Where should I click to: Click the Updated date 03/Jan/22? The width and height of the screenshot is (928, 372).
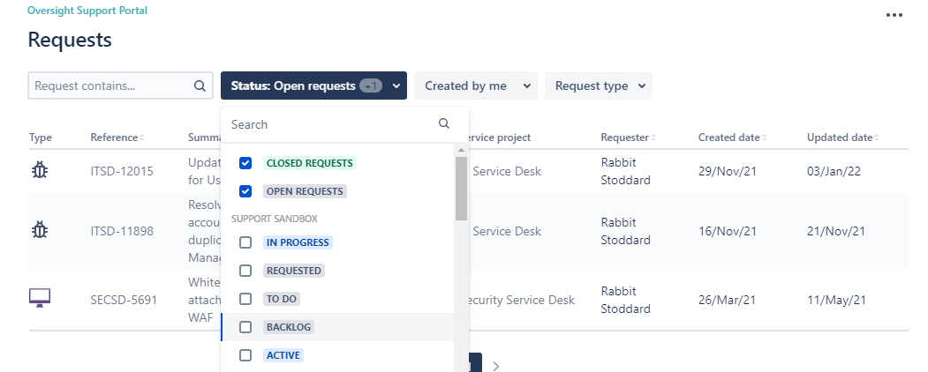pos(834,171)
